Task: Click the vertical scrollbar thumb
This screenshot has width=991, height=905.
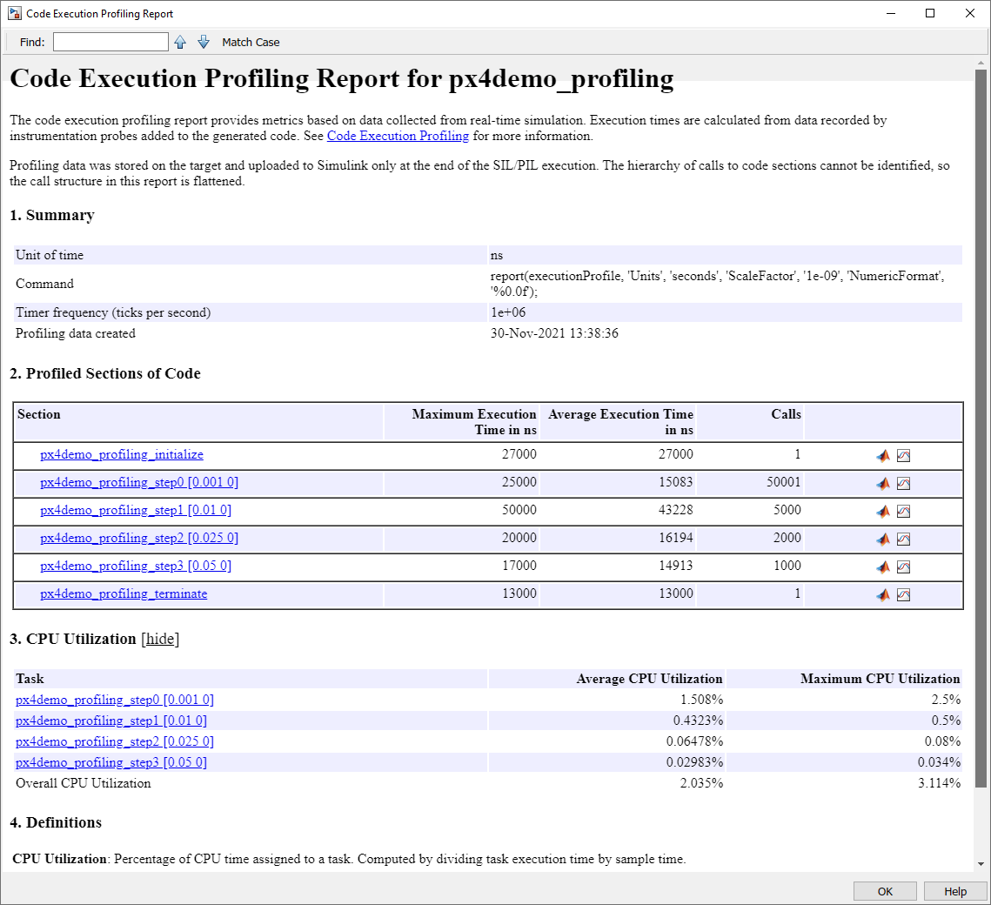Action: tap(981, 428)
